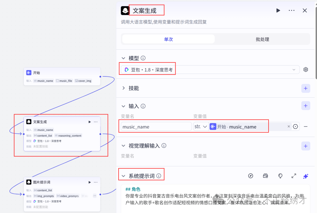Image resolution: width=317 pixels, height=213 pixels.
Task: Open the str. type dropdown
Action: coord(201,126)
